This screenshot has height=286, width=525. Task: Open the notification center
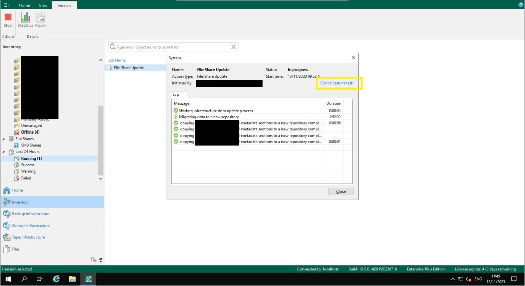click(514, 279)
